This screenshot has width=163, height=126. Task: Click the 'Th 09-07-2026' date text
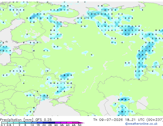point(108,120)
